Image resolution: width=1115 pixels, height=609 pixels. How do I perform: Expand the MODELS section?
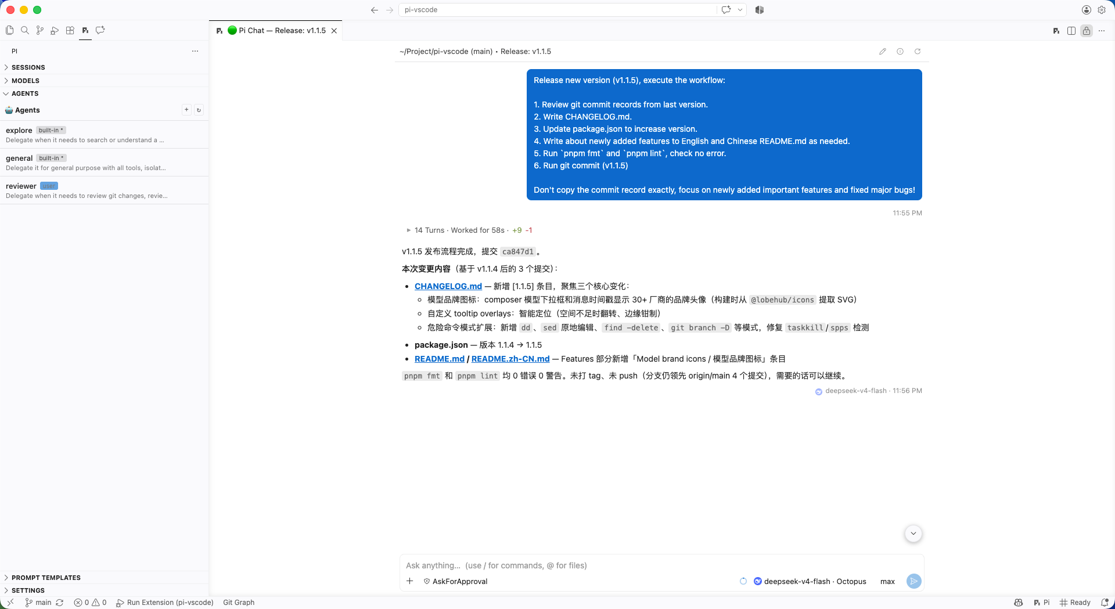(105, 81)
